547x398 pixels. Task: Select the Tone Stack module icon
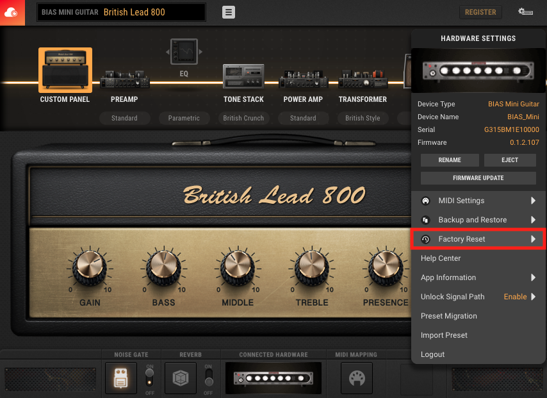coord(243,76)
